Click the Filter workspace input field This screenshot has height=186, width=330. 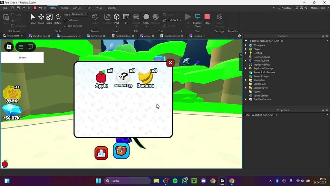click(286, 41)
